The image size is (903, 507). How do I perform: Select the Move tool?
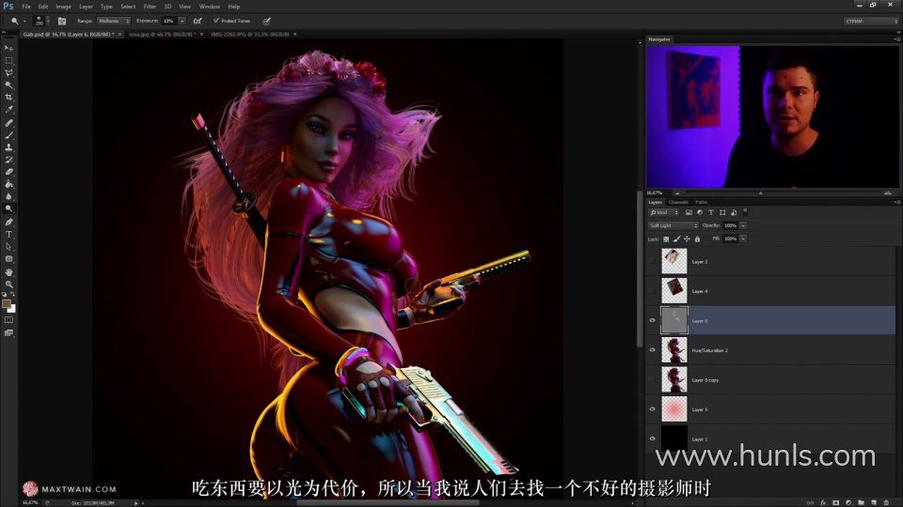click(8, 48)
